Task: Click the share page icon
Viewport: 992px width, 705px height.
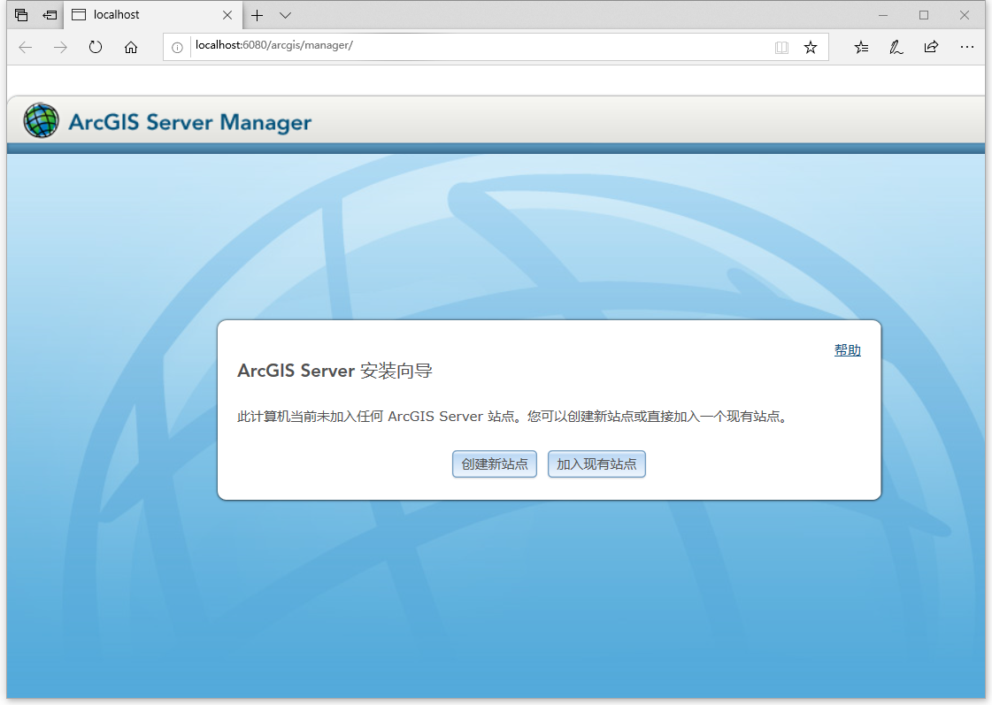Action: tap(931, 47)
